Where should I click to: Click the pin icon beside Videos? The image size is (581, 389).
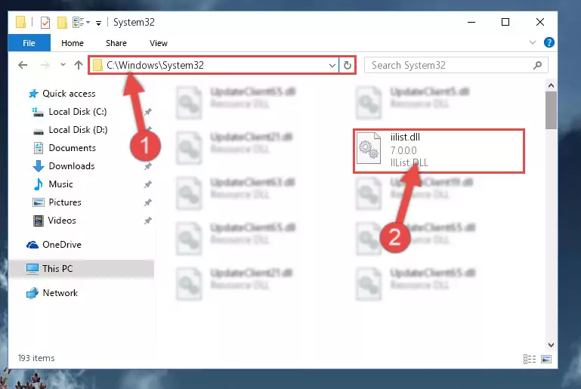tap(147, 221)
